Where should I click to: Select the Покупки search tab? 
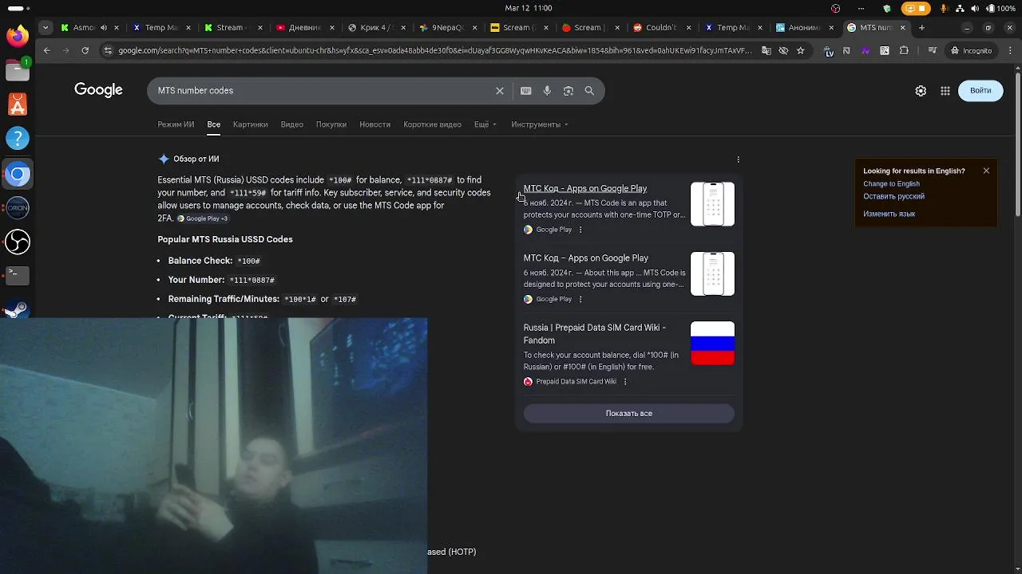(x=331, y=124)
